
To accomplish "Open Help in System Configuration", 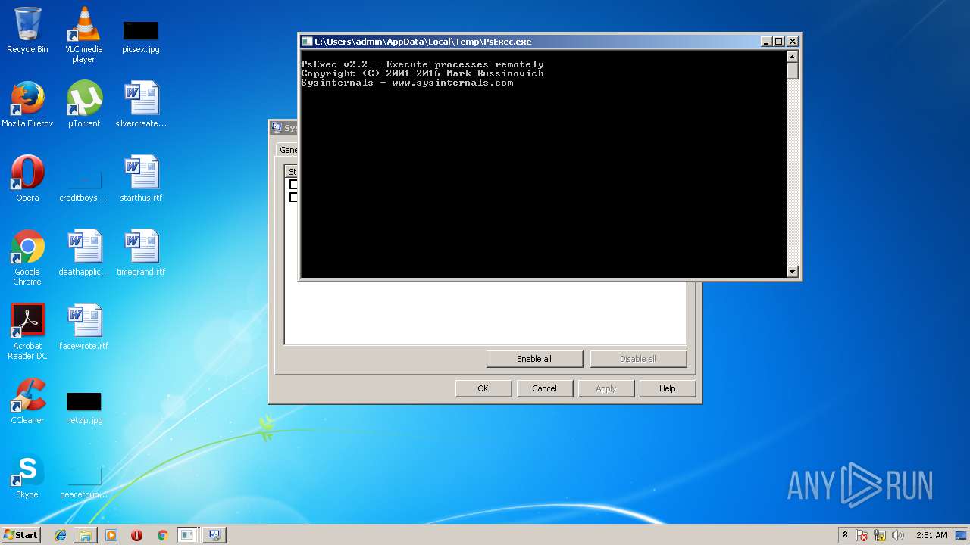I will (667, 388).
